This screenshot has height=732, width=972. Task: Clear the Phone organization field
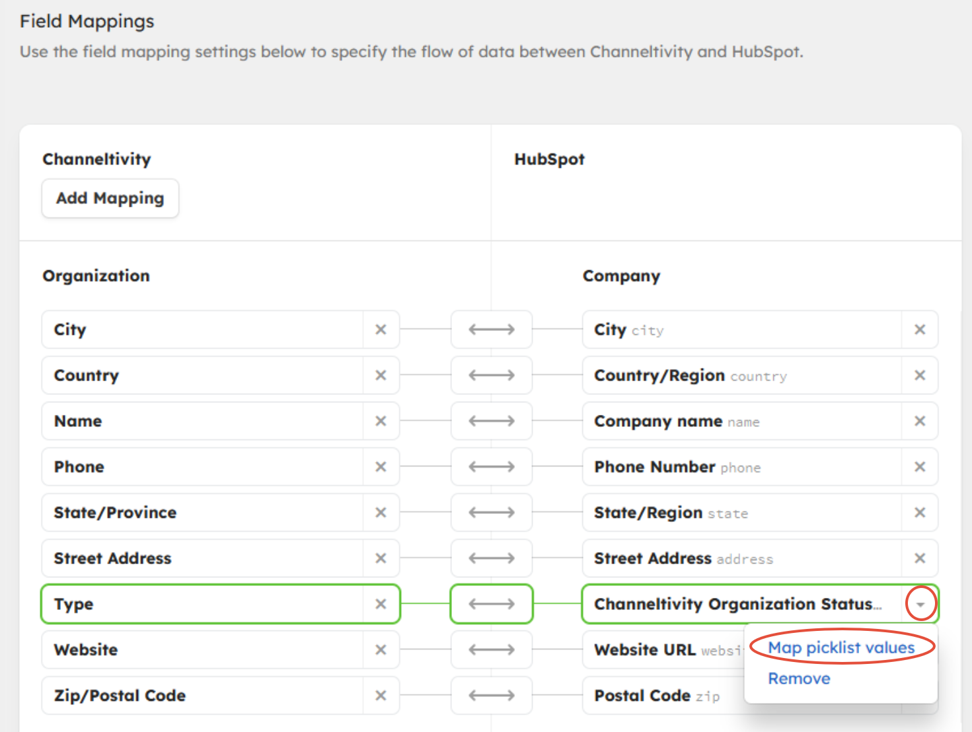[x=381, y=466]
